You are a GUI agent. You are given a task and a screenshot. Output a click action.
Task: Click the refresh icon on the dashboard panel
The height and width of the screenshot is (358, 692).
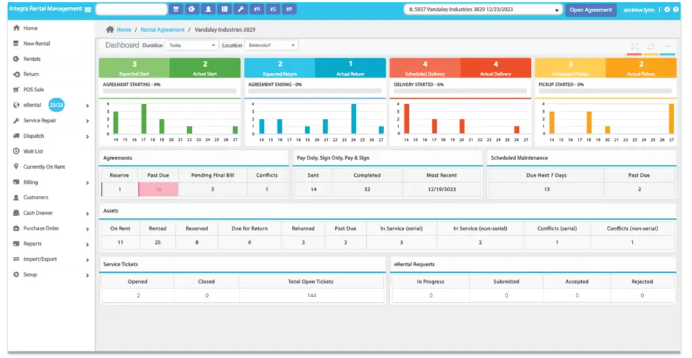[651, 47]
